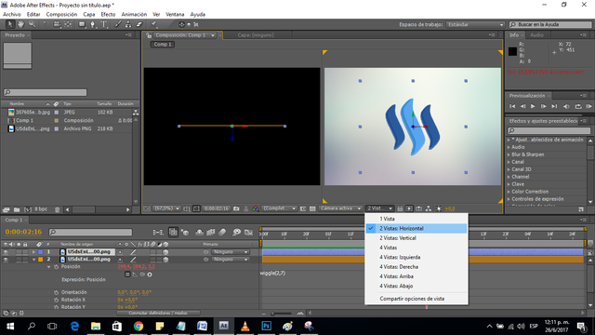Click the Draft 3D icon in timeline

pos(185,232)
